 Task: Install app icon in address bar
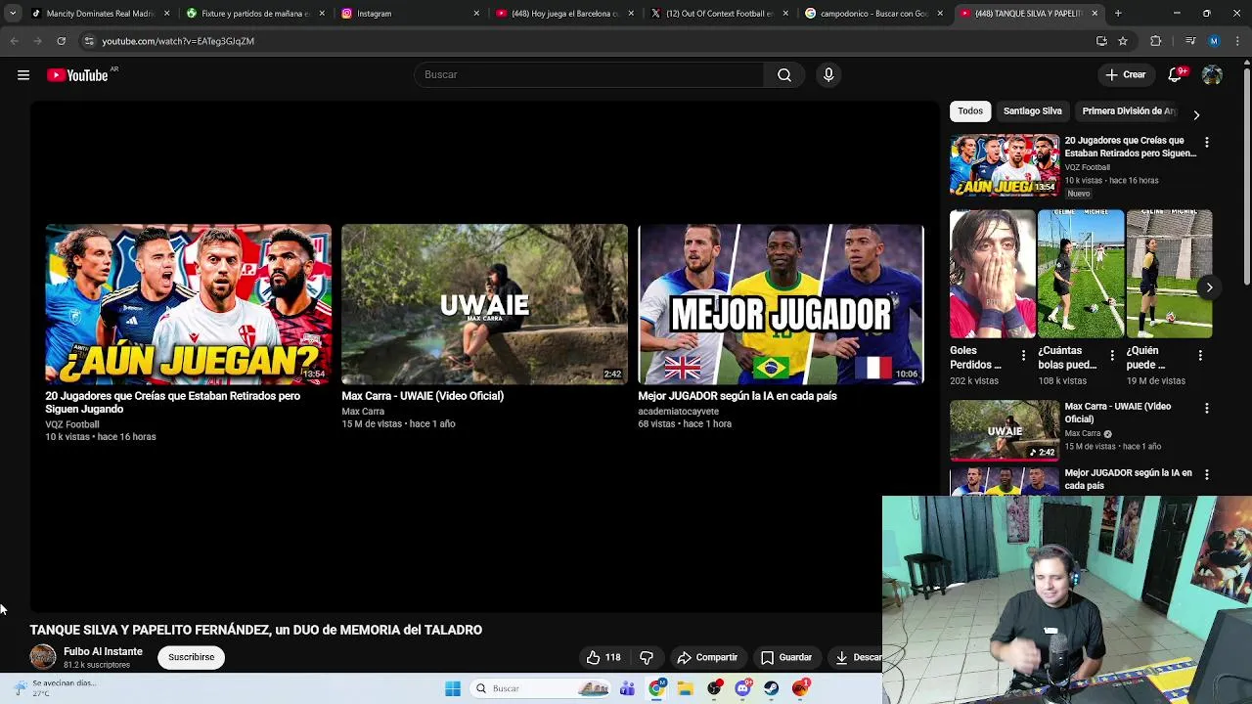1101,41
